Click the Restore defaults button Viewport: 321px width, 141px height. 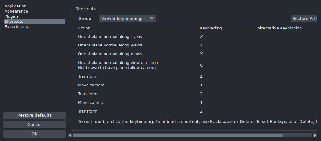(x=34, y=115)
